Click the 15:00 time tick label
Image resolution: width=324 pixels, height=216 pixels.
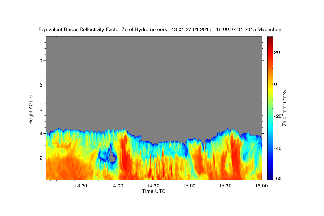(189, 186)
